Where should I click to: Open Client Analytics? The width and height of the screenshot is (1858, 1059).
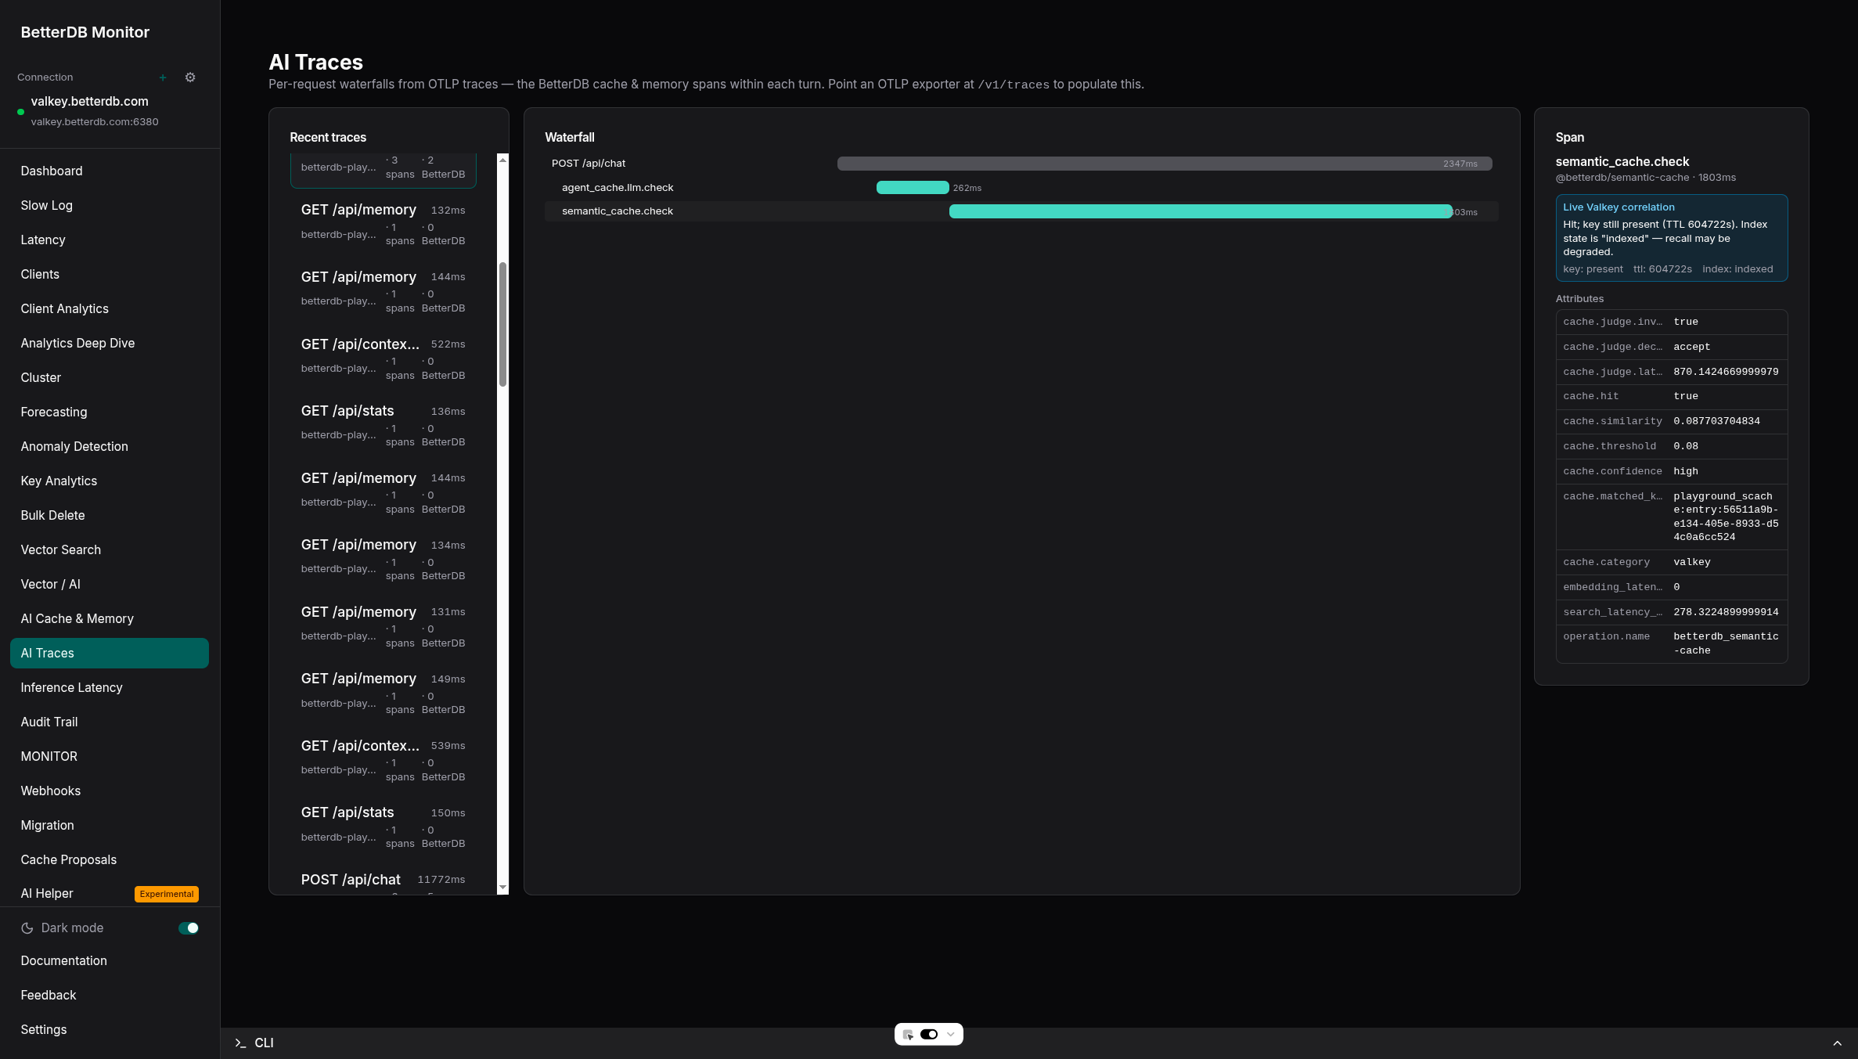pyautogui.click(x=110, y=308)
